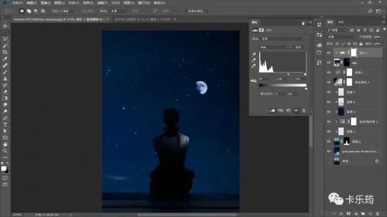Switch to the Channels panel tab
Image resolution: width=387 pixels, height=217 pixels.
pos(341,22)
